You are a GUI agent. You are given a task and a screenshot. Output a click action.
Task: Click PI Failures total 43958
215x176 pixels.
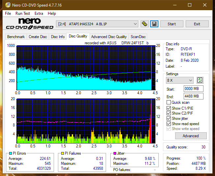[x=98, y=168]
